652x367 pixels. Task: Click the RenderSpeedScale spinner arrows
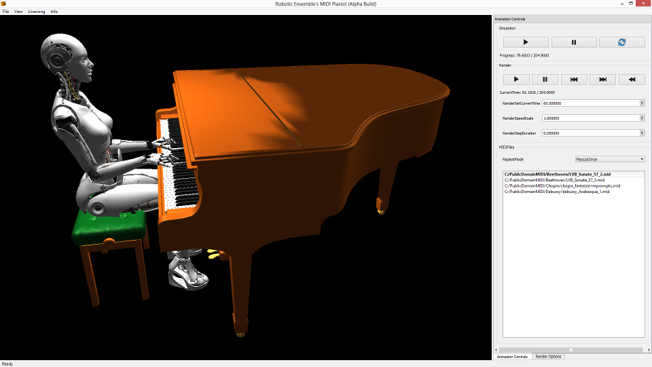point(642,118)
